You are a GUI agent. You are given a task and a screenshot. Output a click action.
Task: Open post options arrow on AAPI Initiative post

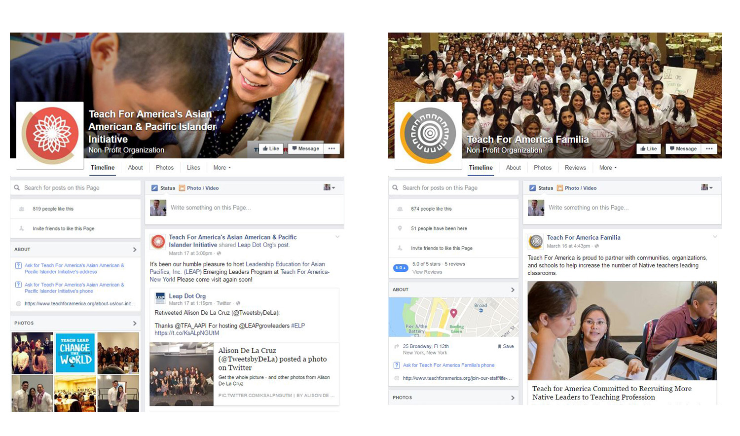click(x=337, y=237)
